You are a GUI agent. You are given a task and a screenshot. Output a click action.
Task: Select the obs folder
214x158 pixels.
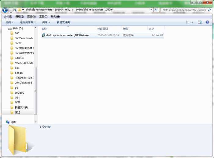point(17,68)
